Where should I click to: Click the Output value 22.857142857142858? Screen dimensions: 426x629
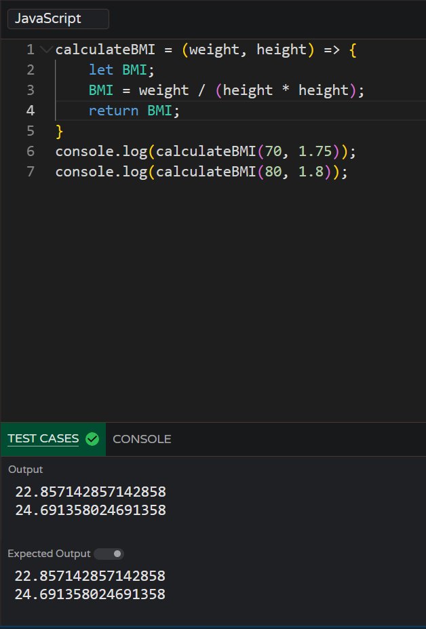point(91,492)
